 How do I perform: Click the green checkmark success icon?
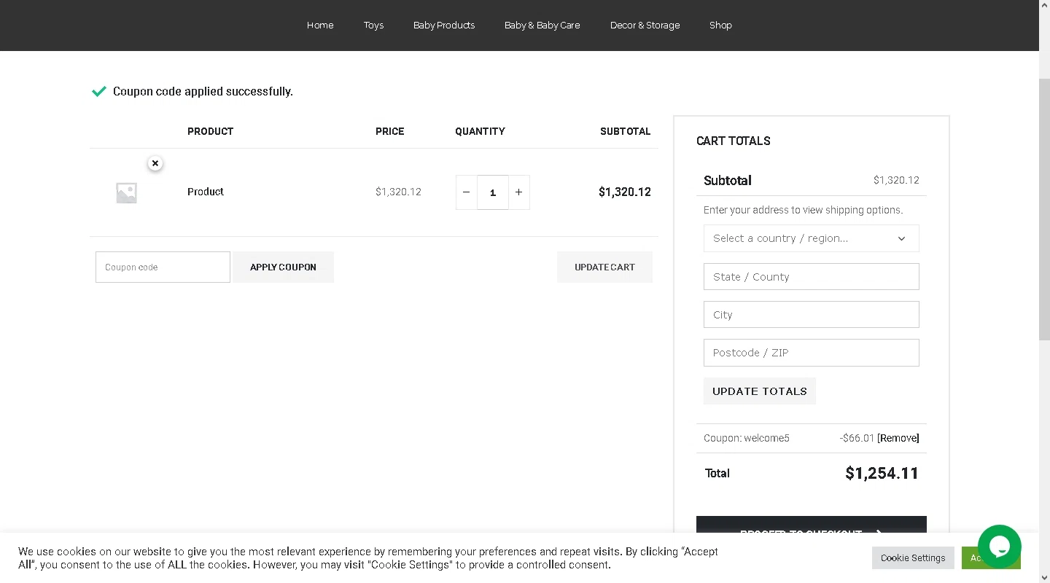[99, 91]
